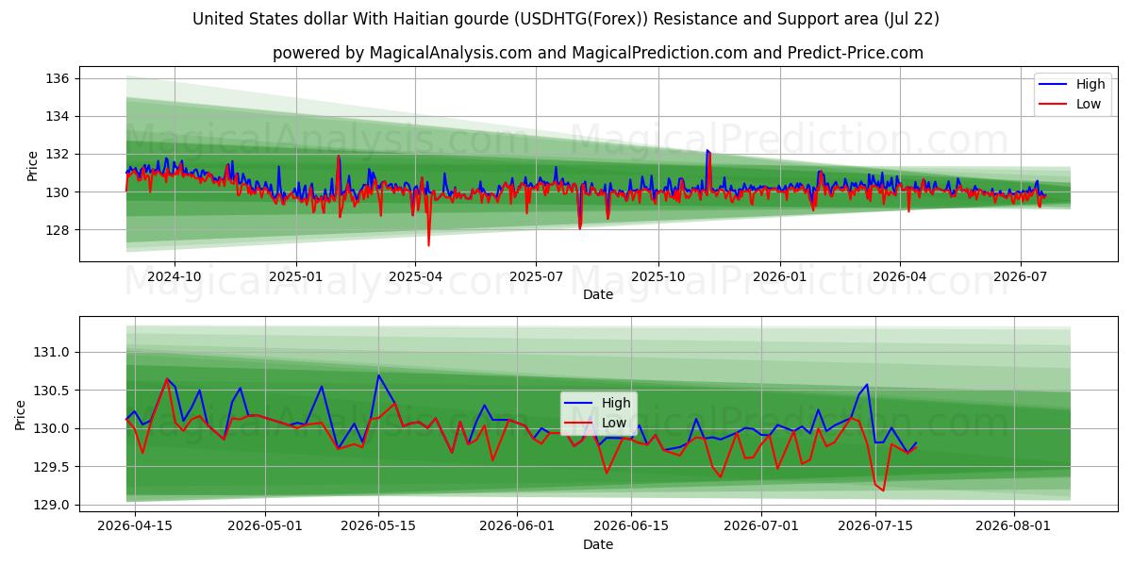1132x566 pixels.
Task: Click the 2026-06-15 date tick label
Action: point(630,526)
